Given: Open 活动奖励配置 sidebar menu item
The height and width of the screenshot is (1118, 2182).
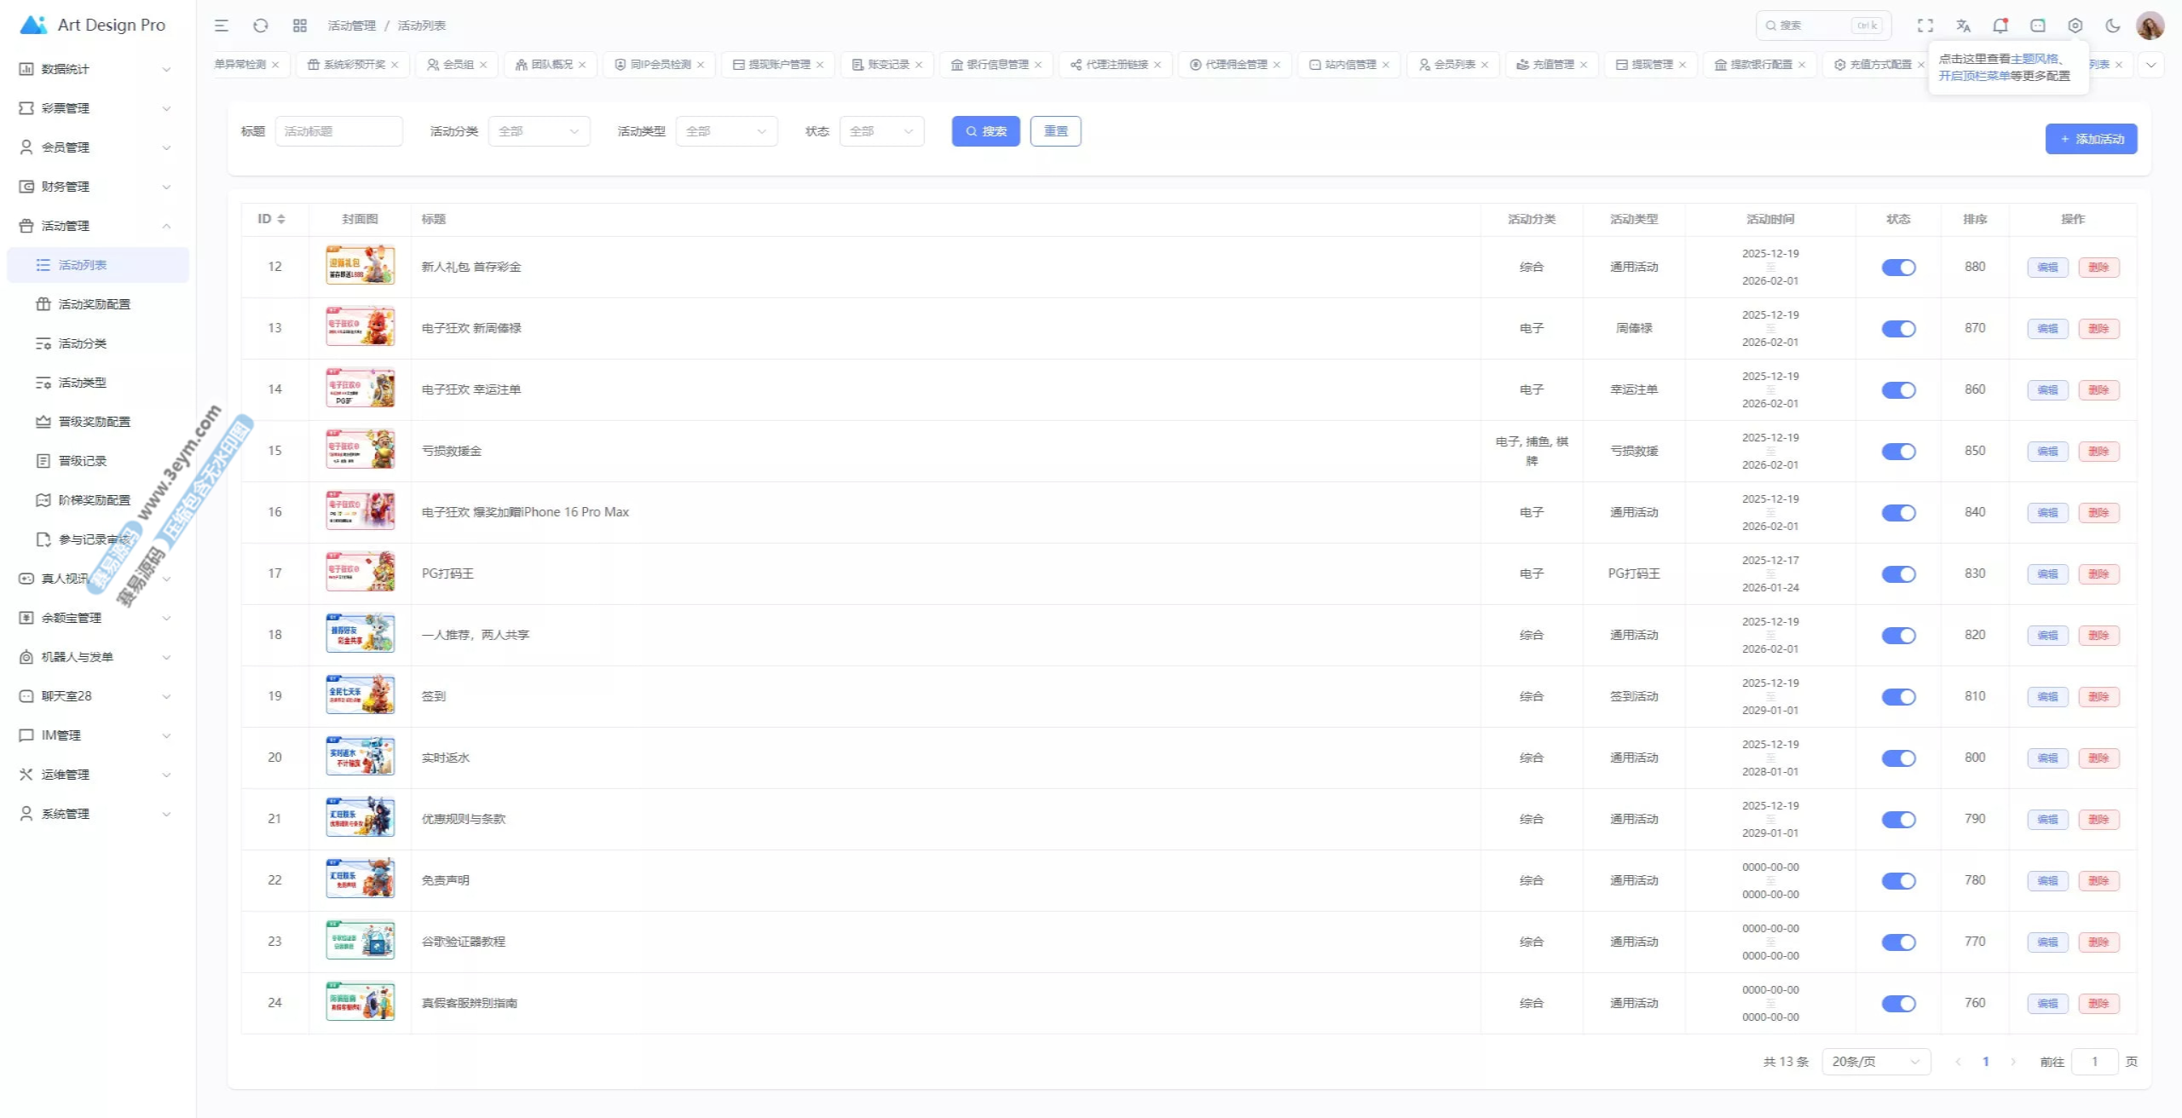Looking at the screenshot, I should [94, 304].
